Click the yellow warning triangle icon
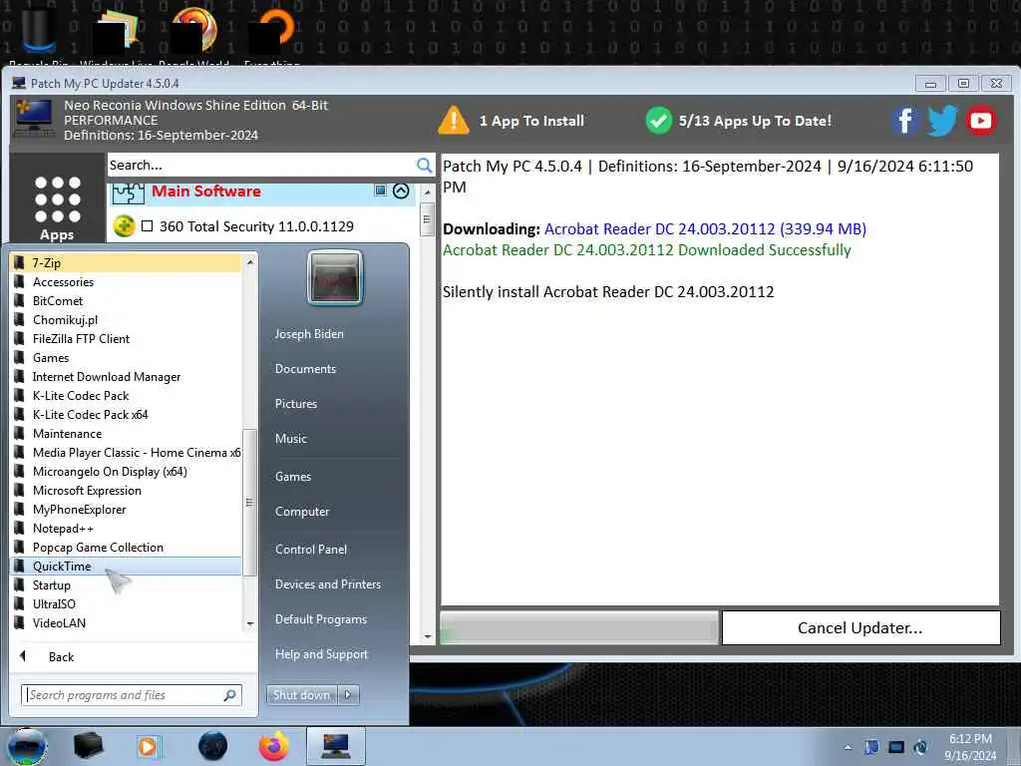Image resolution: width=1021 pixels, height=766 pixels. [454, 121]
